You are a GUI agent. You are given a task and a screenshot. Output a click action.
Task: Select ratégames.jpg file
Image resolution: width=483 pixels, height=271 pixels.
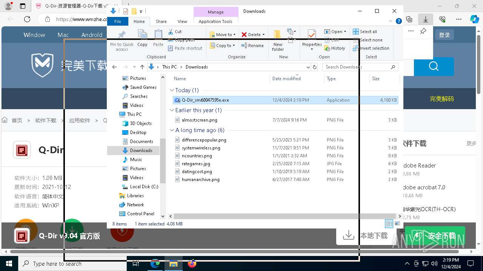(x=285, y=164)
